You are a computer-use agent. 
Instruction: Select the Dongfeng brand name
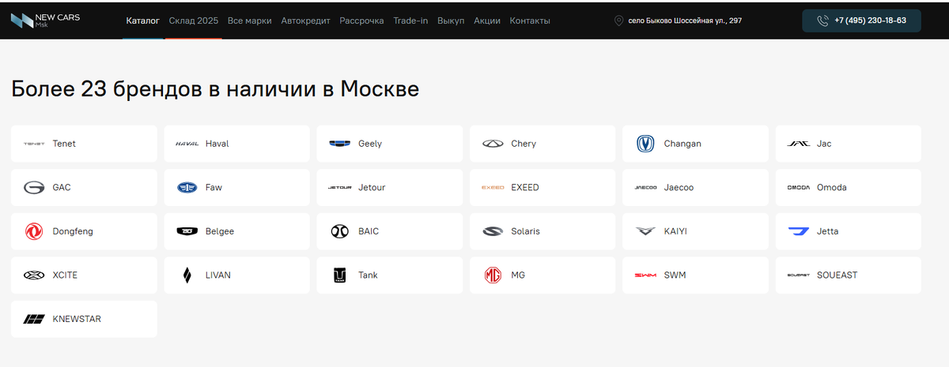(x=73, y=231)
